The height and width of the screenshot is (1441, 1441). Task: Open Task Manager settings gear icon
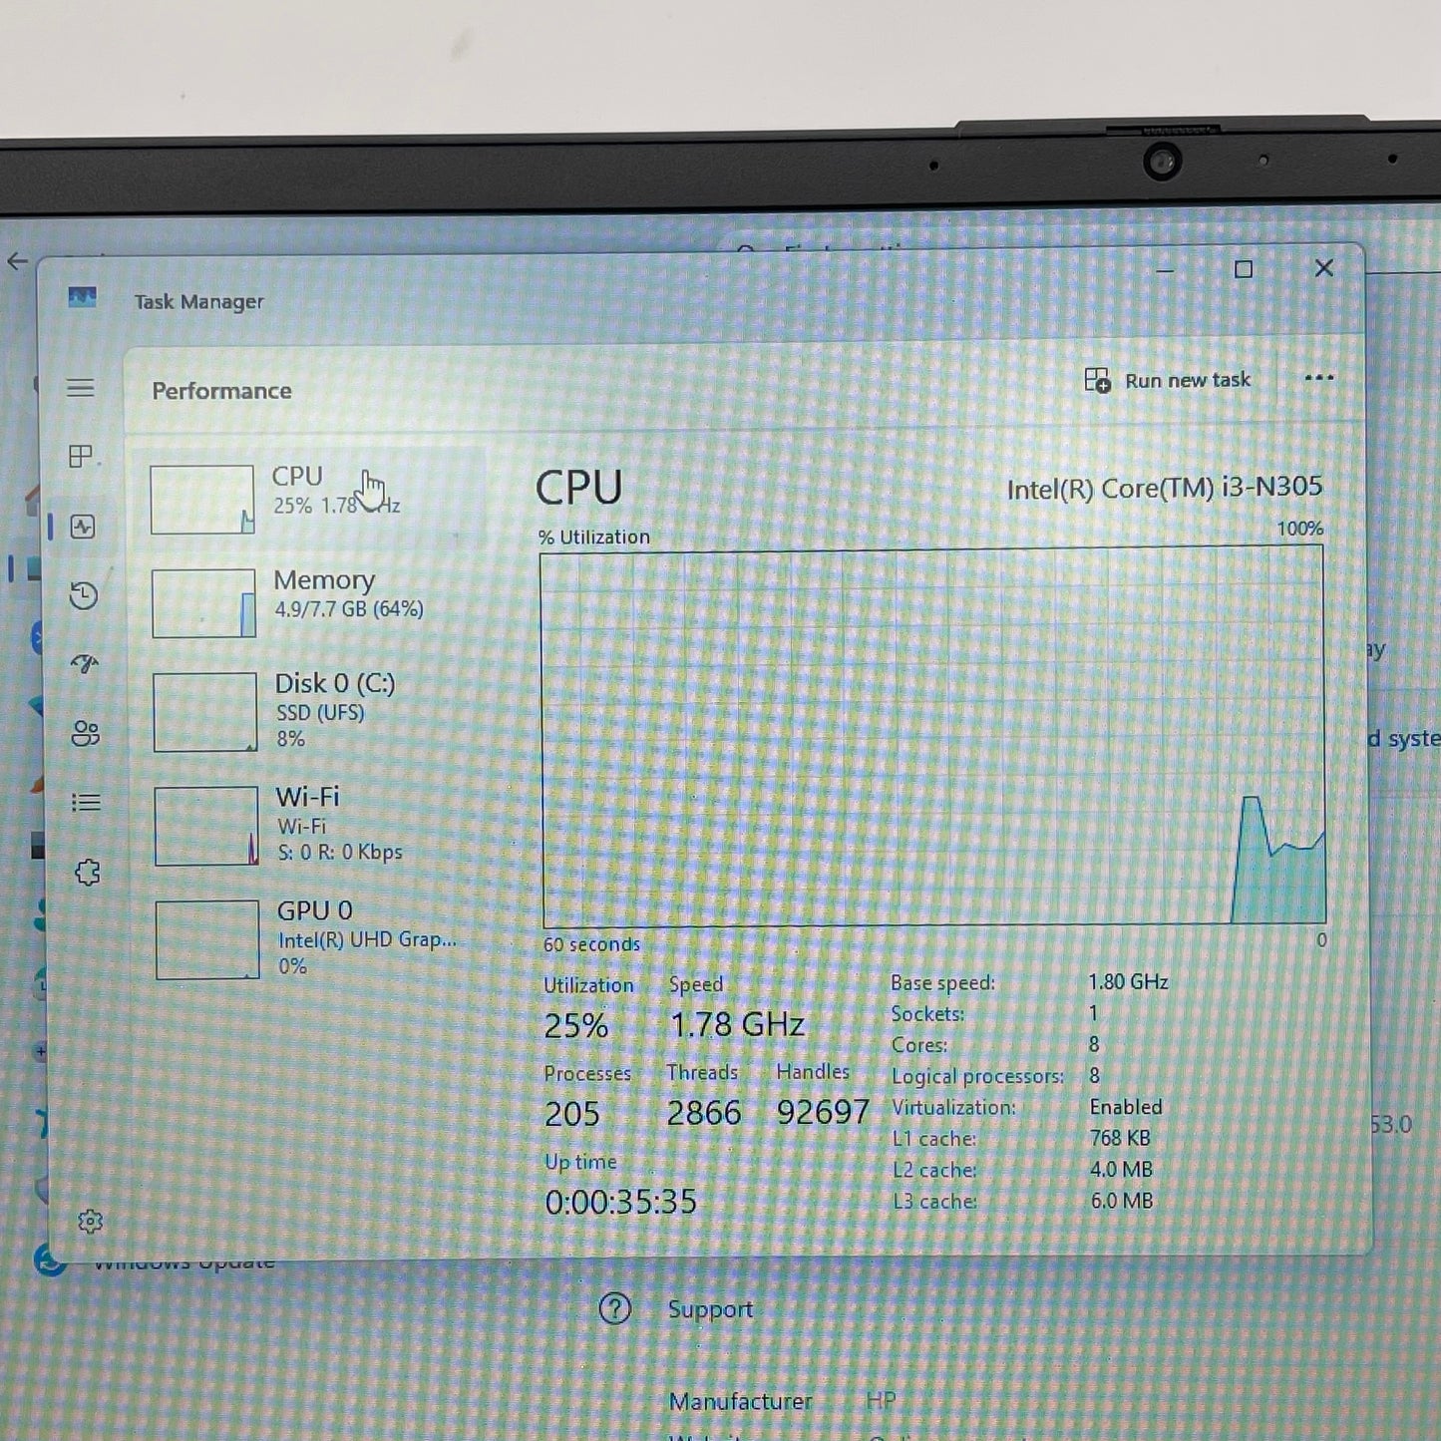pyautogui.click(x=91, y=1222)
